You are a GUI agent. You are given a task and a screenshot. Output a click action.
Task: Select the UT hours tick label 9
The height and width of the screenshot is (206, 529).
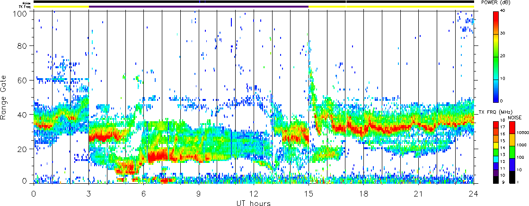tap(199, 194)
